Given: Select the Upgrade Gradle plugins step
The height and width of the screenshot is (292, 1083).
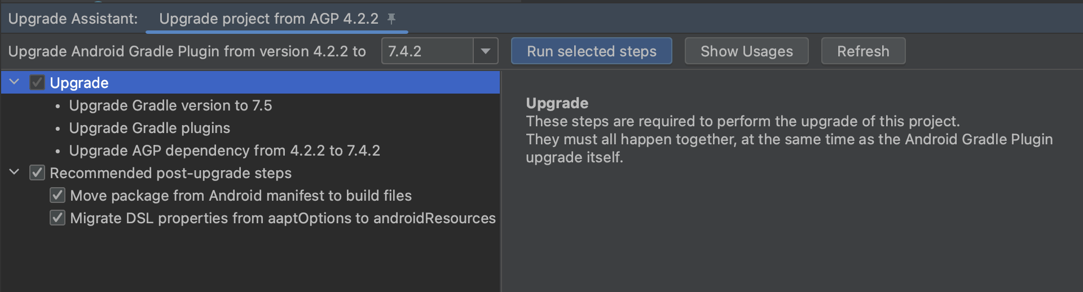Looking at the screenshot, I should pyautogui.click(x=149, y=128).
